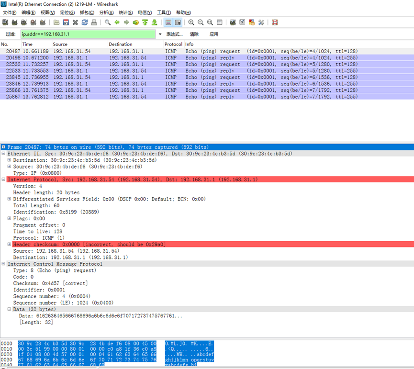The height and width of the screenshot is (369, 414).
Task: Expand the Flags: 0x00 node
Action: pyautogui.click(x=9, y=218)
